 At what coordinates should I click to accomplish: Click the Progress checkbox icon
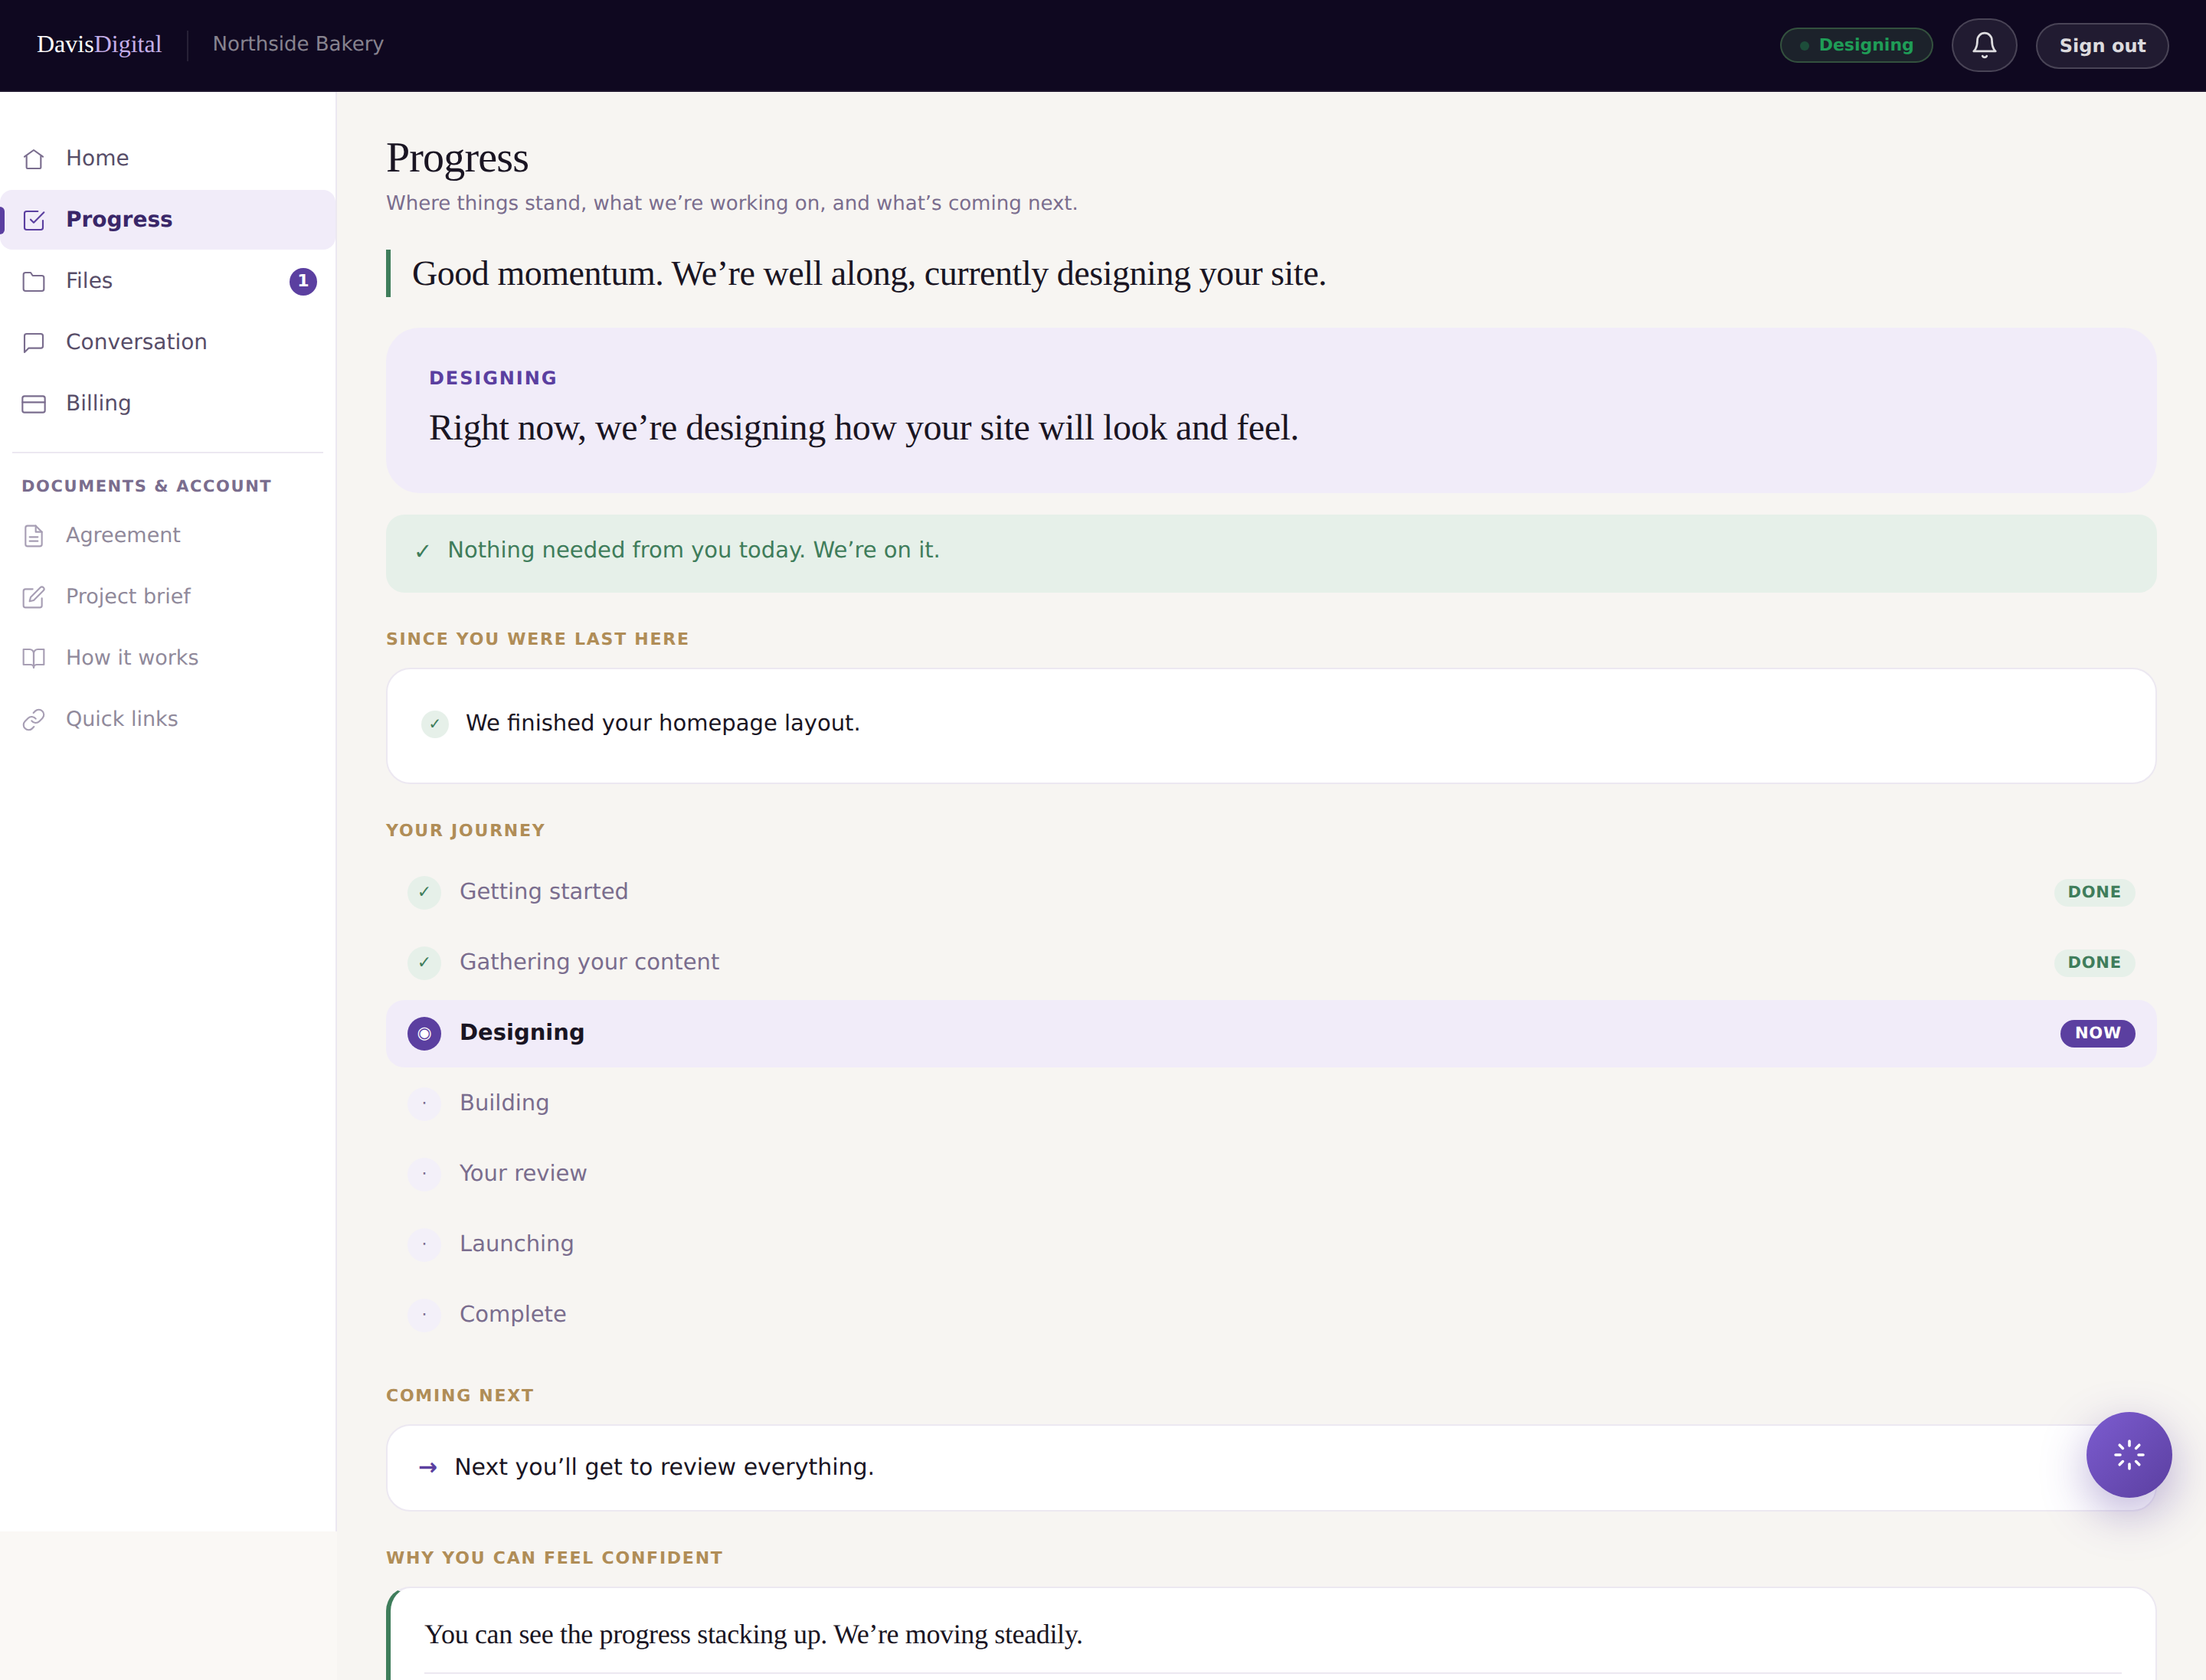pyautogui.click(x=34, y=220)
